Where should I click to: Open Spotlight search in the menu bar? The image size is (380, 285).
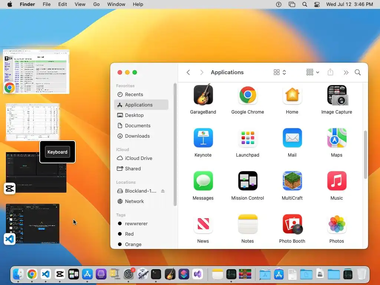[x=305, y=4]
